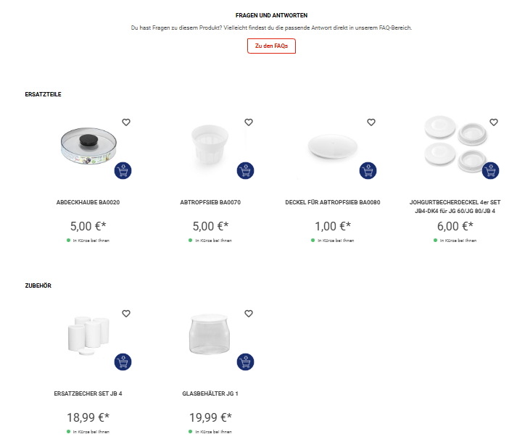Toggle the heart on Glasbehälter JG 1
The image size is (525, 442).
coord(249,314)
